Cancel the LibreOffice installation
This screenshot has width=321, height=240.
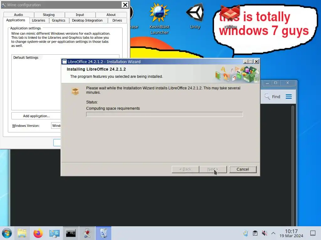[243, 169]
